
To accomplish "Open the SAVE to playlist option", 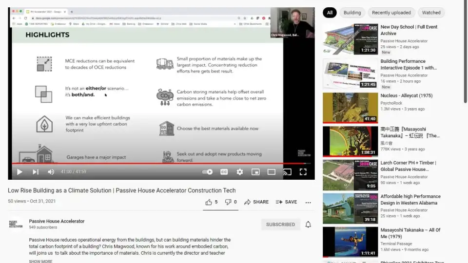I will tap(286, 202).
